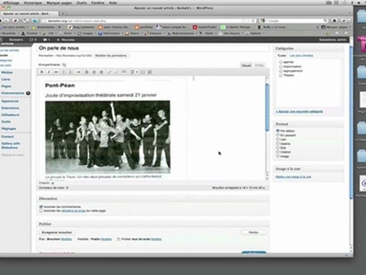This screenshot has width=366, height=275.
Task: Click 'Mettre une image à la une' link
Action: [x=293, y=177]
